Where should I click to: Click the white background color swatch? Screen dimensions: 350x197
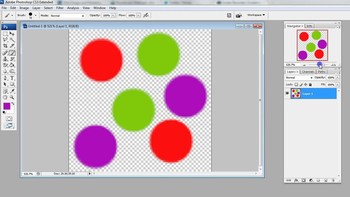tap(11, 111)
